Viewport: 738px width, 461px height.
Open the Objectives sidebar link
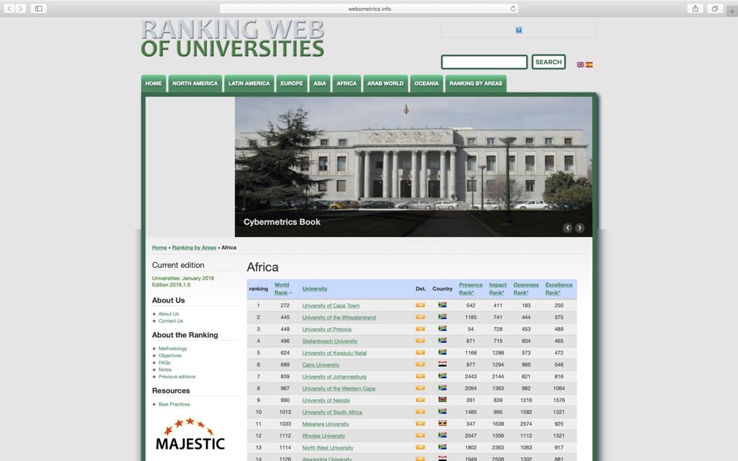(170, 356)
